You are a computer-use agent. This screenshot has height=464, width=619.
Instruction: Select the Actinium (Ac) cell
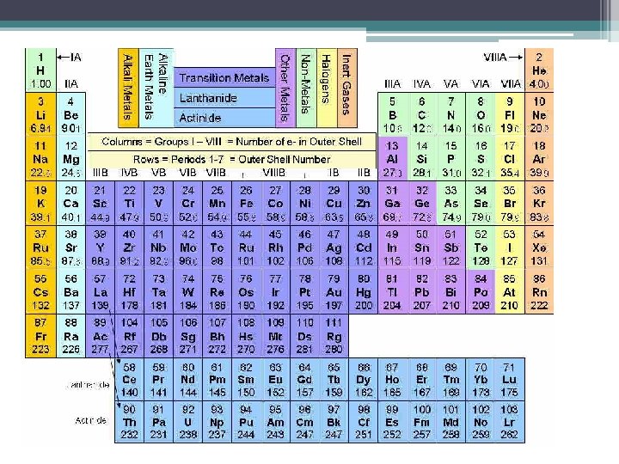coord(101,336)
